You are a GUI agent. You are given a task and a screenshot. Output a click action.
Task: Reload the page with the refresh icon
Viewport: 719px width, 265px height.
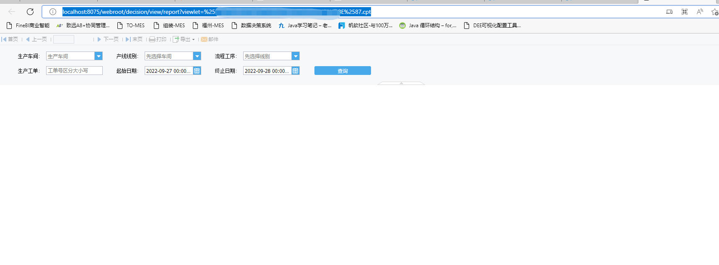point(30,12)
